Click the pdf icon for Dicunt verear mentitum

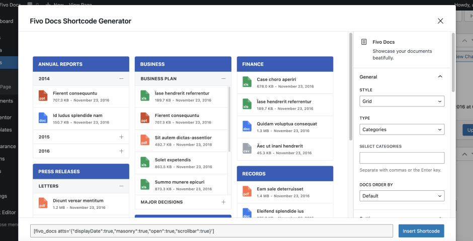click(43, 203)
